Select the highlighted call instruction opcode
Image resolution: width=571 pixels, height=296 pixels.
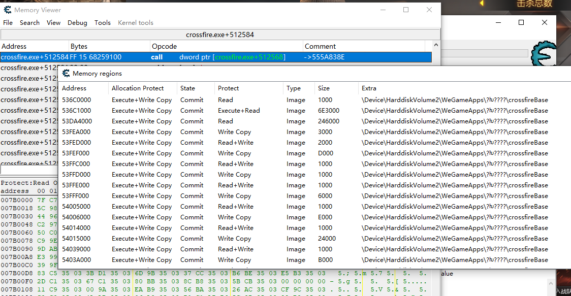coord(156,57)
